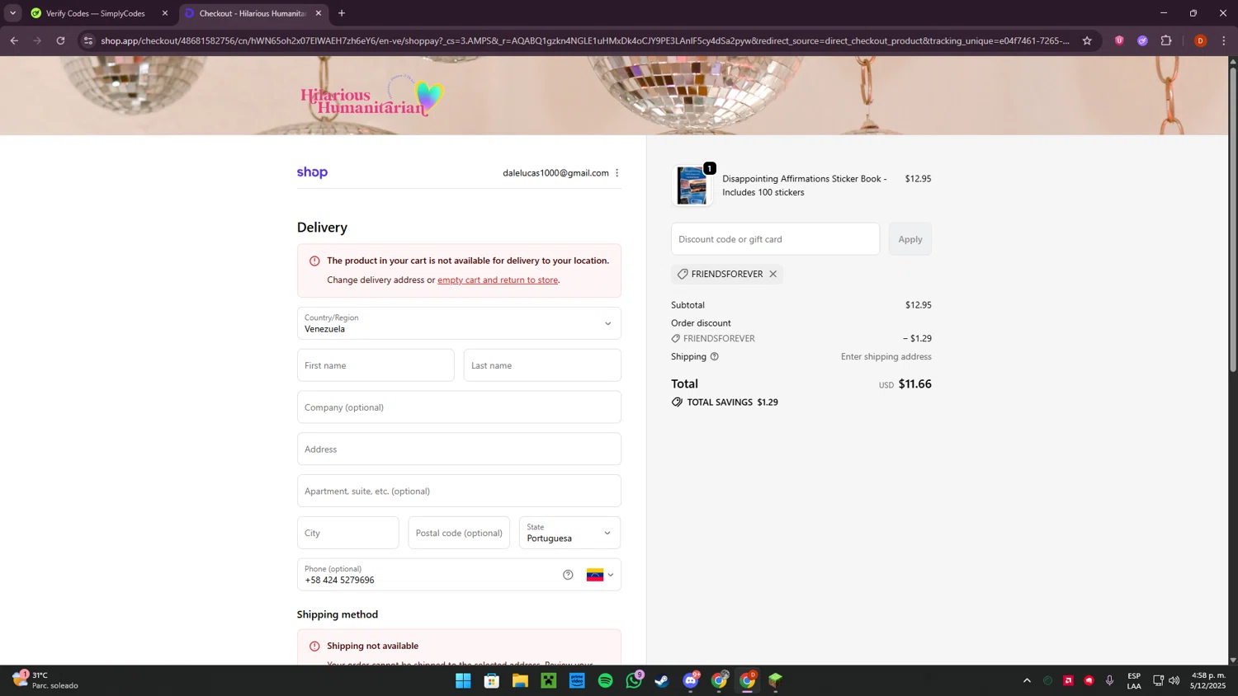Open Spotify from the taskbar
Screen dimensions: 1238x696
point(606,680)
